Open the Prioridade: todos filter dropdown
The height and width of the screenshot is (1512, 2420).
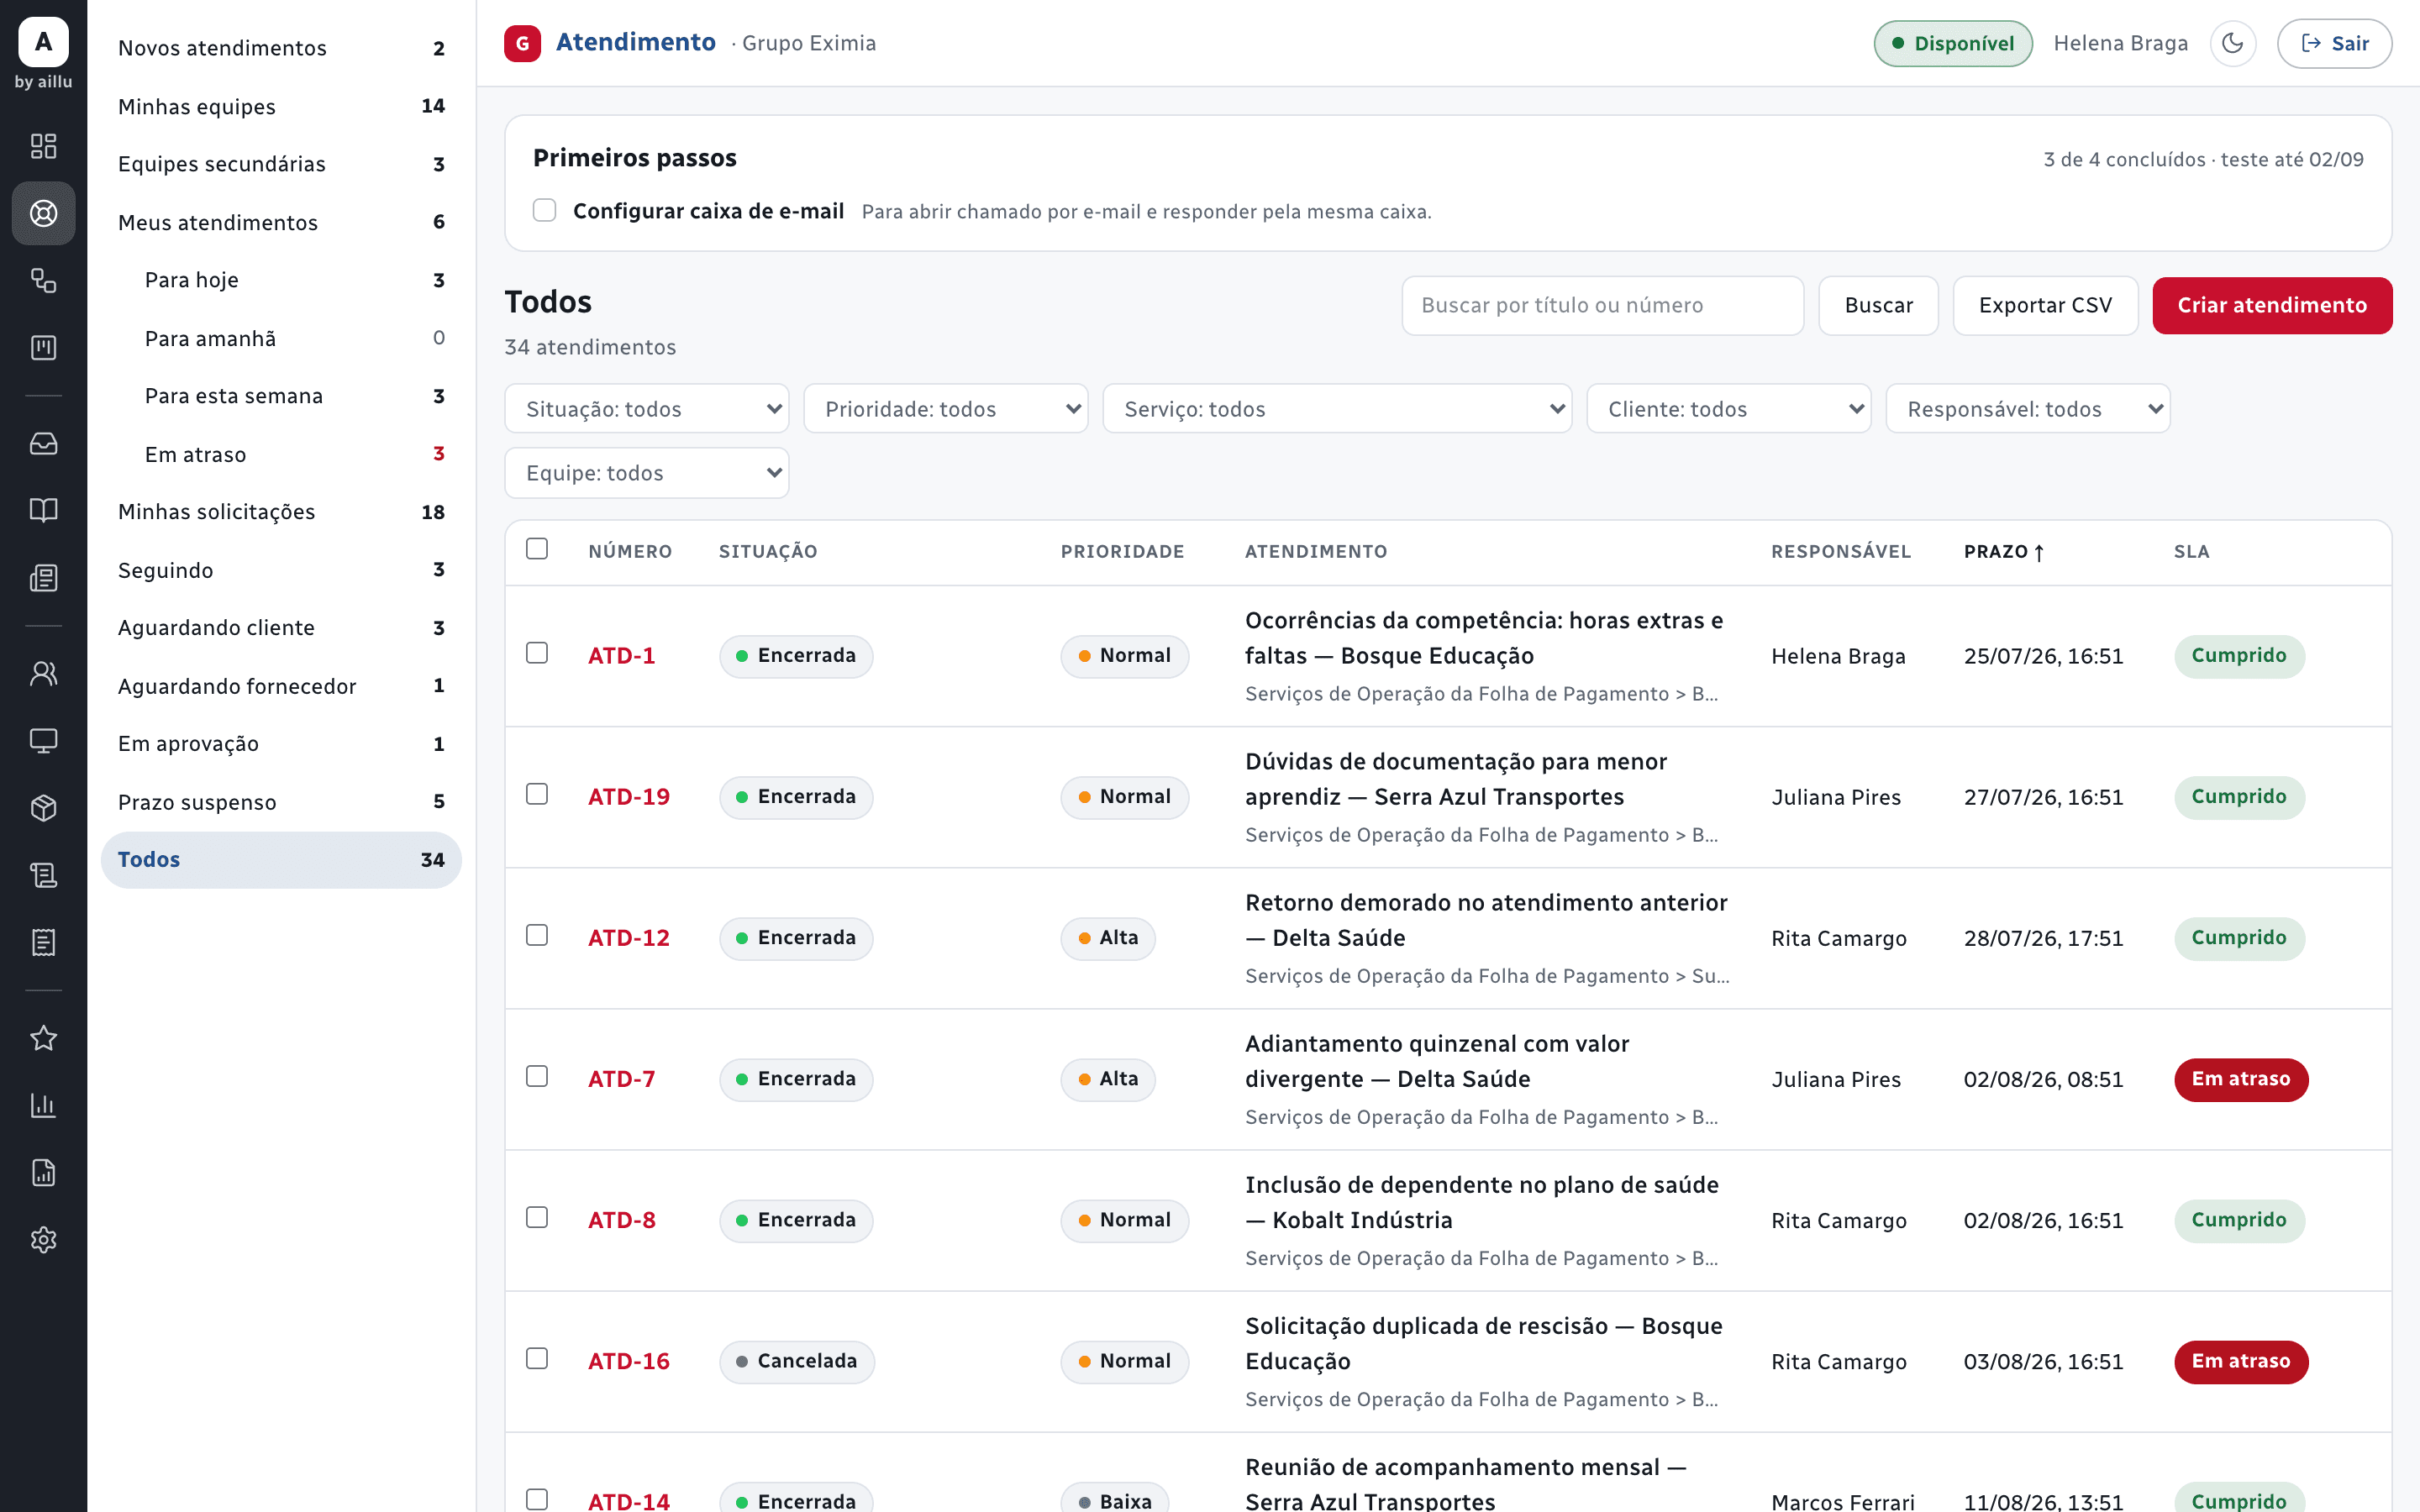[x=946, y=409]
